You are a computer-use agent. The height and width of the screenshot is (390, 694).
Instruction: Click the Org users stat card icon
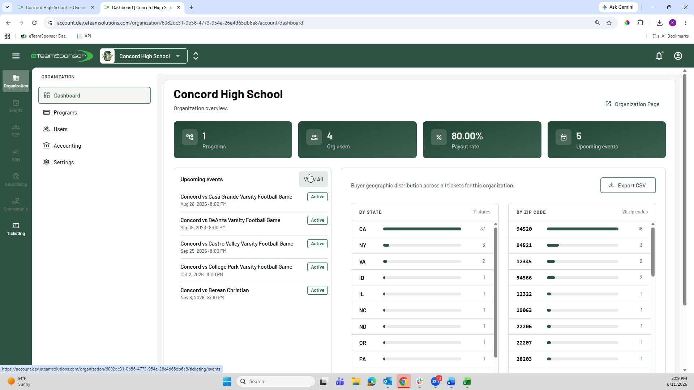click(314, 137)
